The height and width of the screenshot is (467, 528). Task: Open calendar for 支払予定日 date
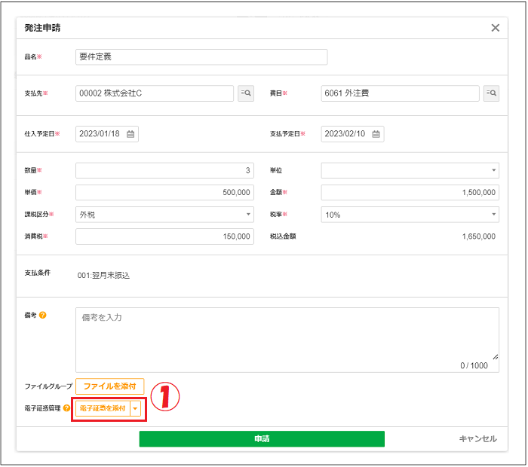point(376,134)
